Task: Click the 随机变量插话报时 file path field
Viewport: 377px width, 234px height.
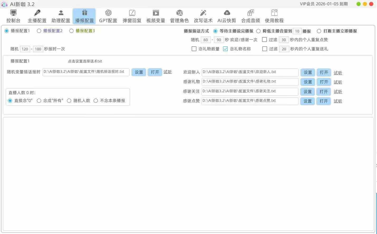Action: pyautogui.click(x=86, y=72)
